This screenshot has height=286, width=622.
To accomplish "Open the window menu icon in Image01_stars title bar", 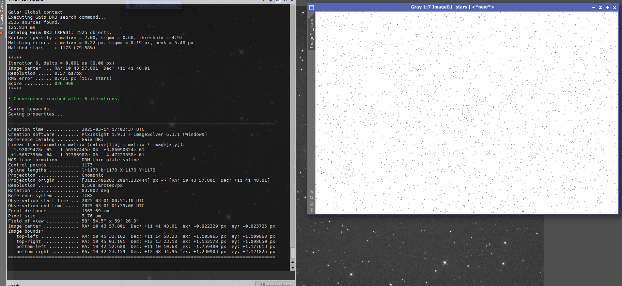I will [311, 7].
